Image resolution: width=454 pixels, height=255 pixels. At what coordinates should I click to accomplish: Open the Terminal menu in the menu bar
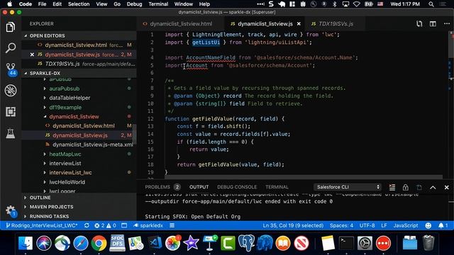(x=158, y=4)
